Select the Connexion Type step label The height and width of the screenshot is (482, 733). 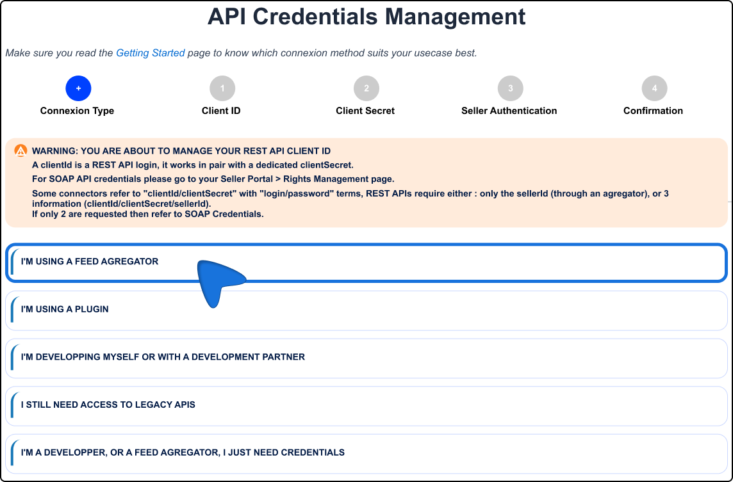77,111
